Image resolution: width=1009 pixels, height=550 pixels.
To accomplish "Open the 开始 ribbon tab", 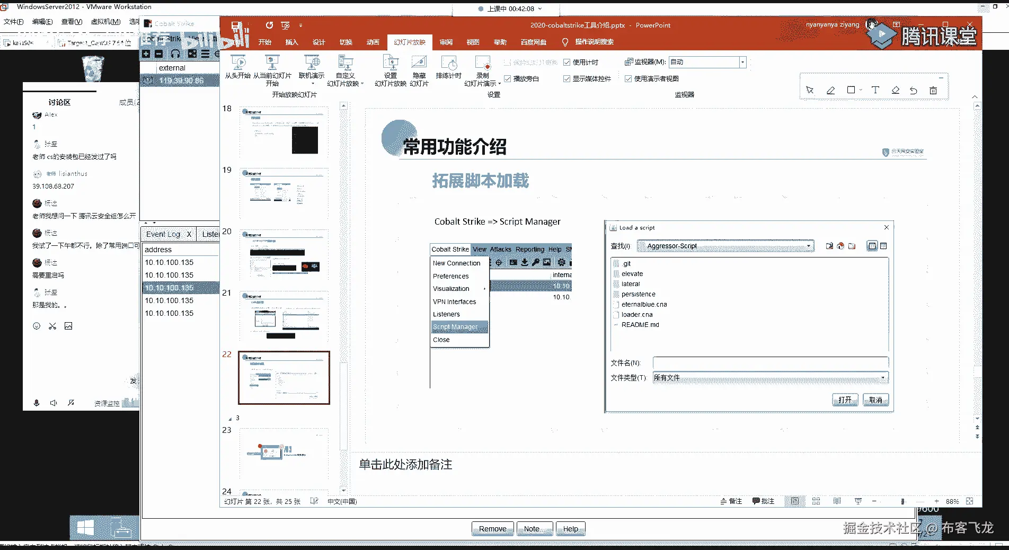I will [265, 42].
